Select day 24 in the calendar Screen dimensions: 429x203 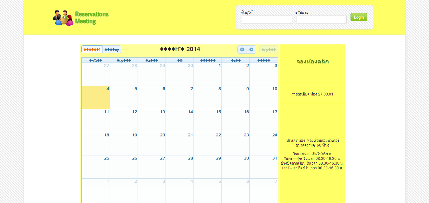tap(264, 144)
